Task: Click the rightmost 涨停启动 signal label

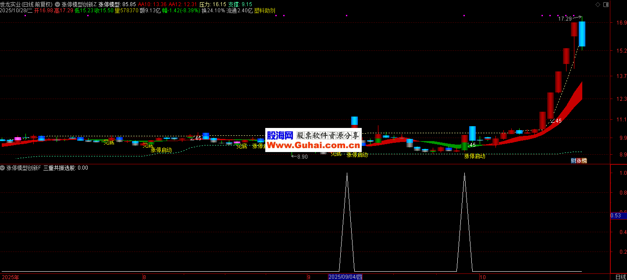Action: [x=474, y=156]
